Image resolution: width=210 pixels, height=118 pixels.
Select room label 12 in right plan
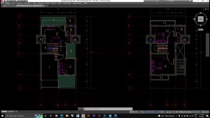click(x=167, y=31)
